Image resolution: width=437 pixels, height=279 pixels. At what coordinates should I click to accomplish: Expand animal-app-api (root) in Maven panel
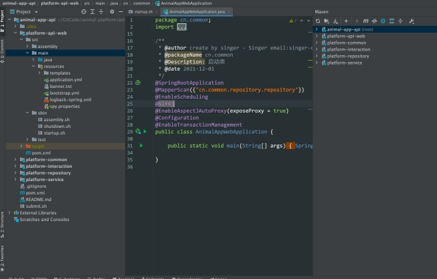(x=317, y=29)
